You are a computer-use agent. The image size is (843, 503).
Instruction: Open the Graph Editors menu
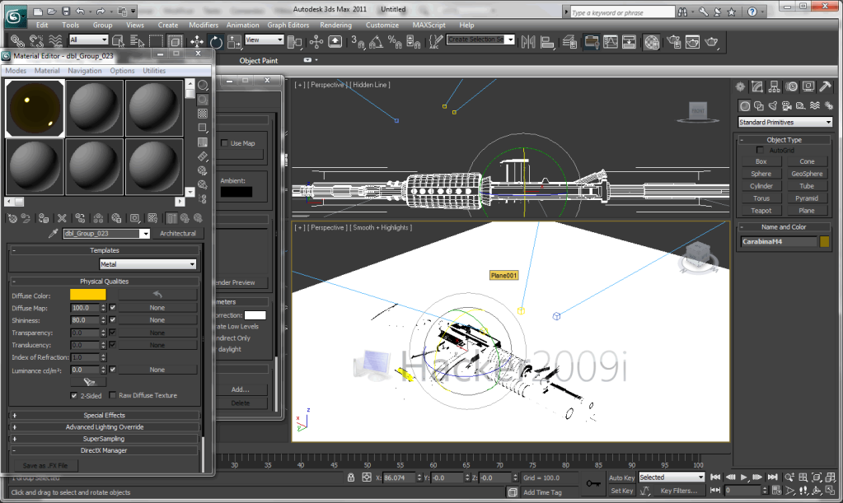pos(288,26)
